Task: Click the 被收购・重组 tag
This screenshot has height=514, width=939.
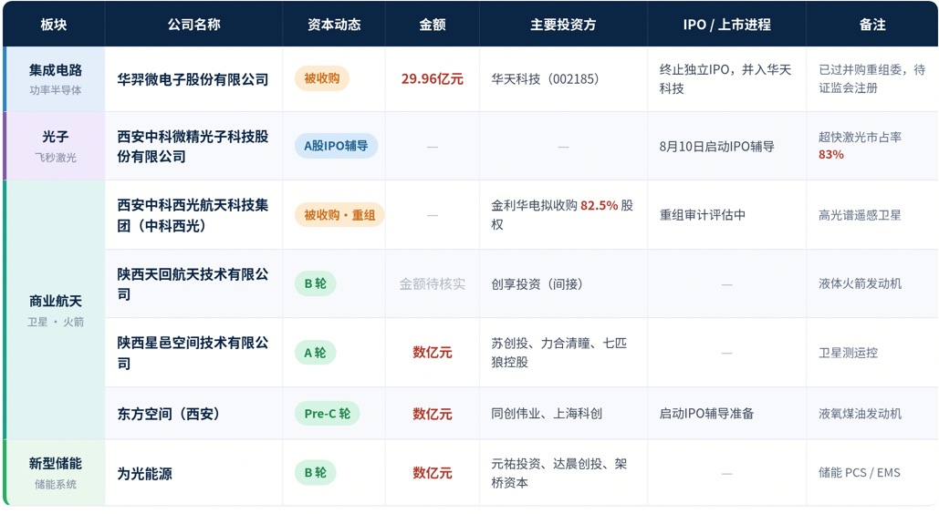Action: (339, 215)
